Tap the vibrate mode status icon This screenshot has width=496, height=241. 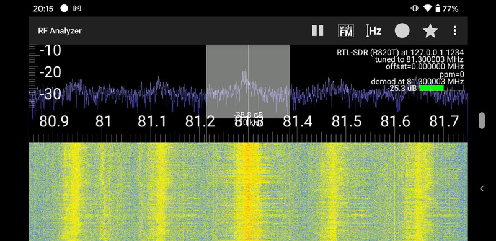tap(414, 8)
